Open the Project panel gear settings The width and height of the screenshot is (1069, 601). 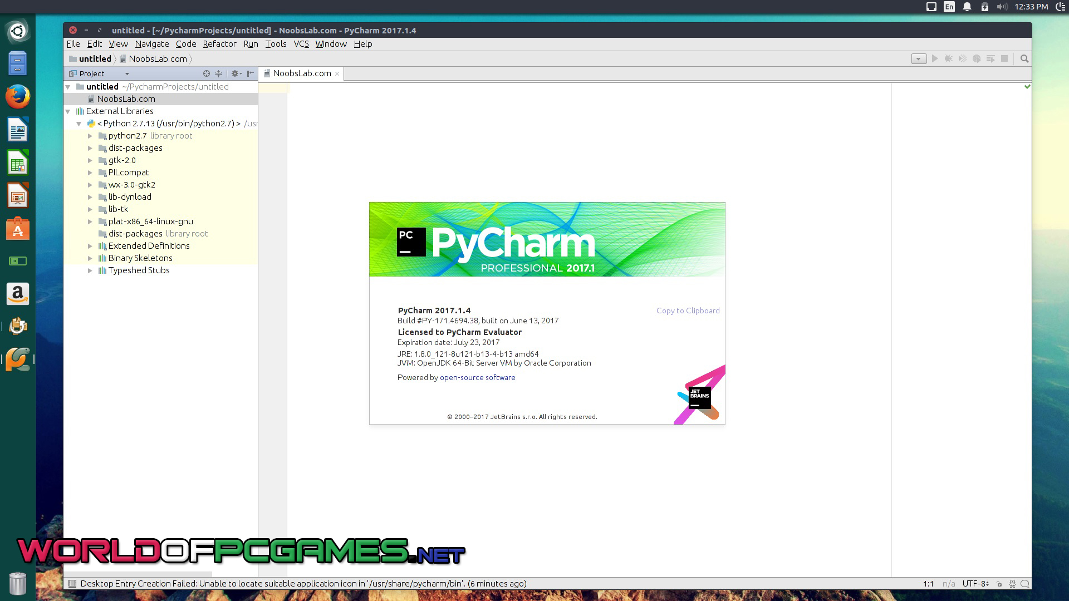235,73
